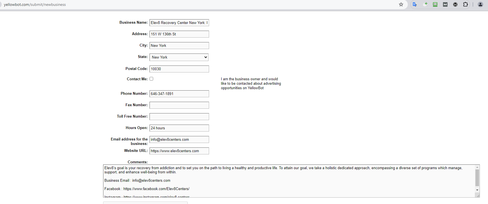Viewport: 488px width, 204px height.
Task: Click the Comments label
Action: click(x=138, y=162)
